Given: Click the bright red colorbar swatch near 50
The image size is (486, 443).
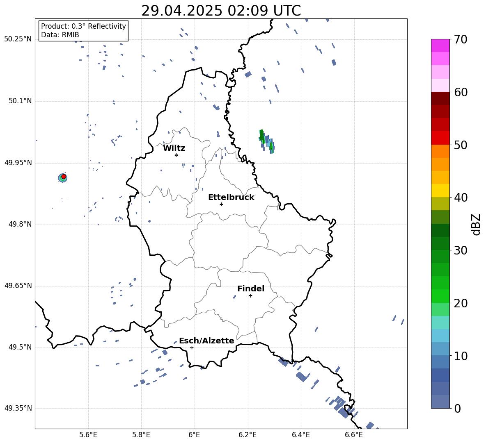Looking at the screenshot, I should (440, 138).
